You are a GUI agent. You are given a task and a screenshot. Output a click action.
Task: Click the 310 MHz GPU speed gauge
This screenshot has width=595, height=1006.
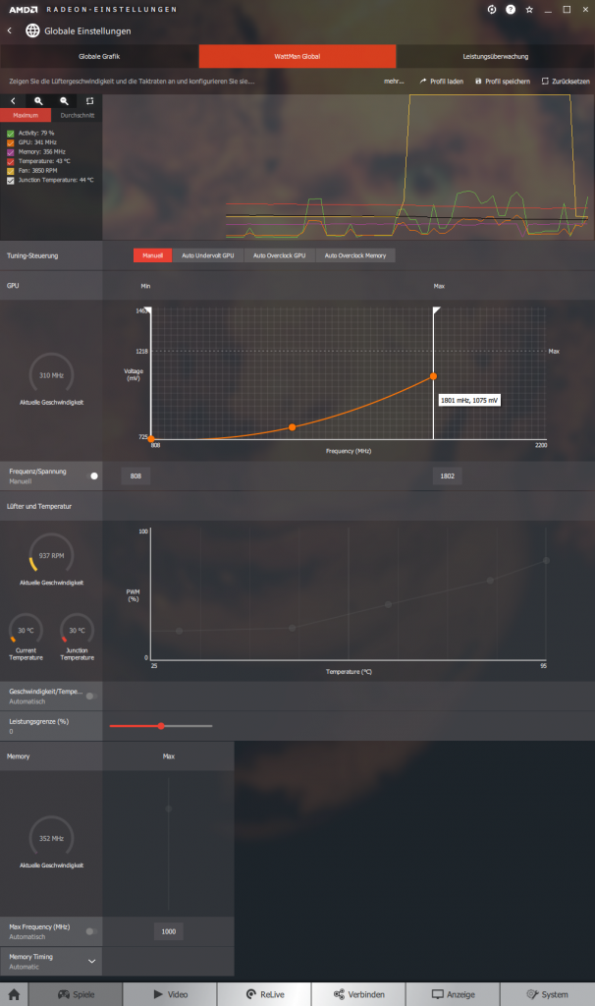pyautogui.click(x=51, y=374)
